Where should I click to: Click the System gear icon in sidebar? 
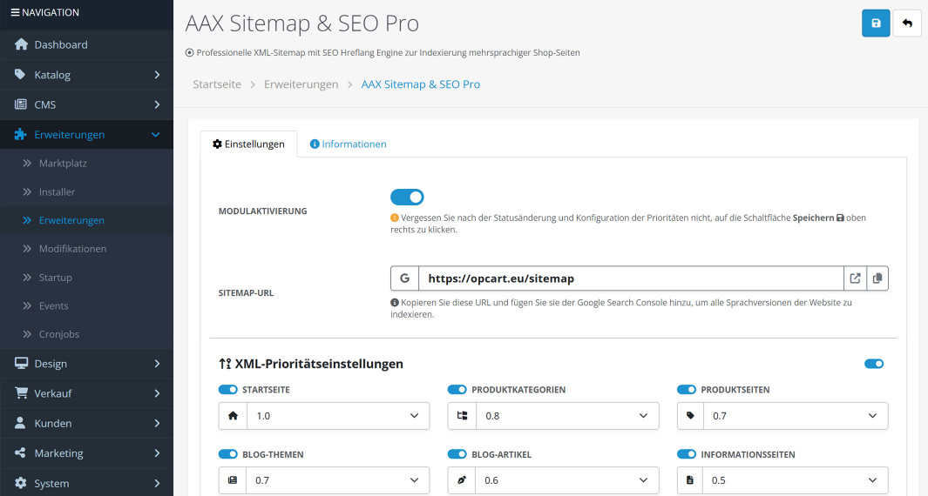click(x=21, y=483)
